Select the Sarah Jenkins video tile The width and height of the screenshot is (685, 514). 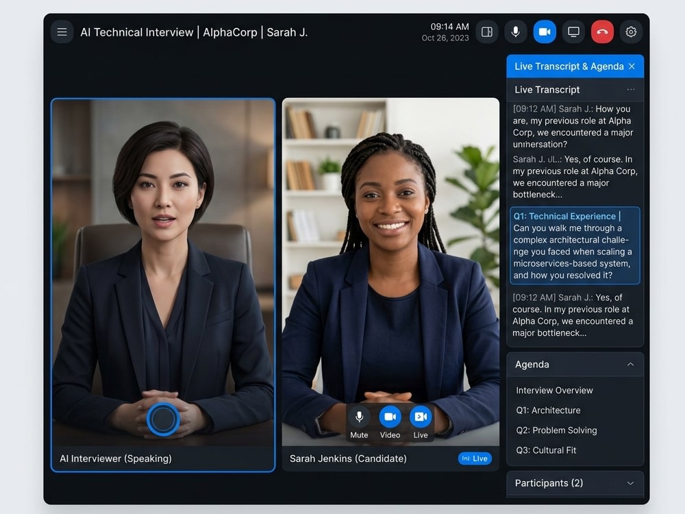tap(390, 284)
